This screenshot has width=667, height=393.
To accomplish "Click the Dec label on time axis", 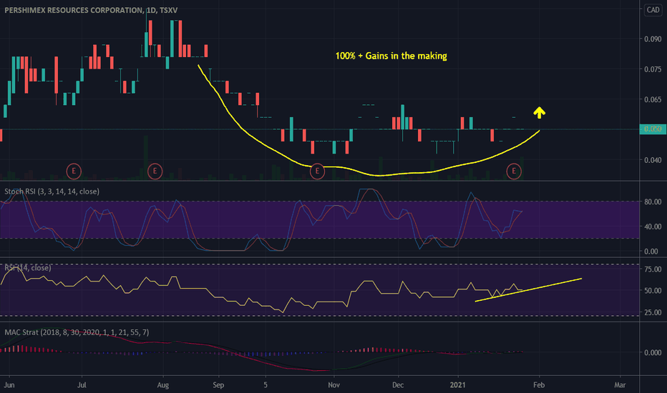I will click(398, 385).
